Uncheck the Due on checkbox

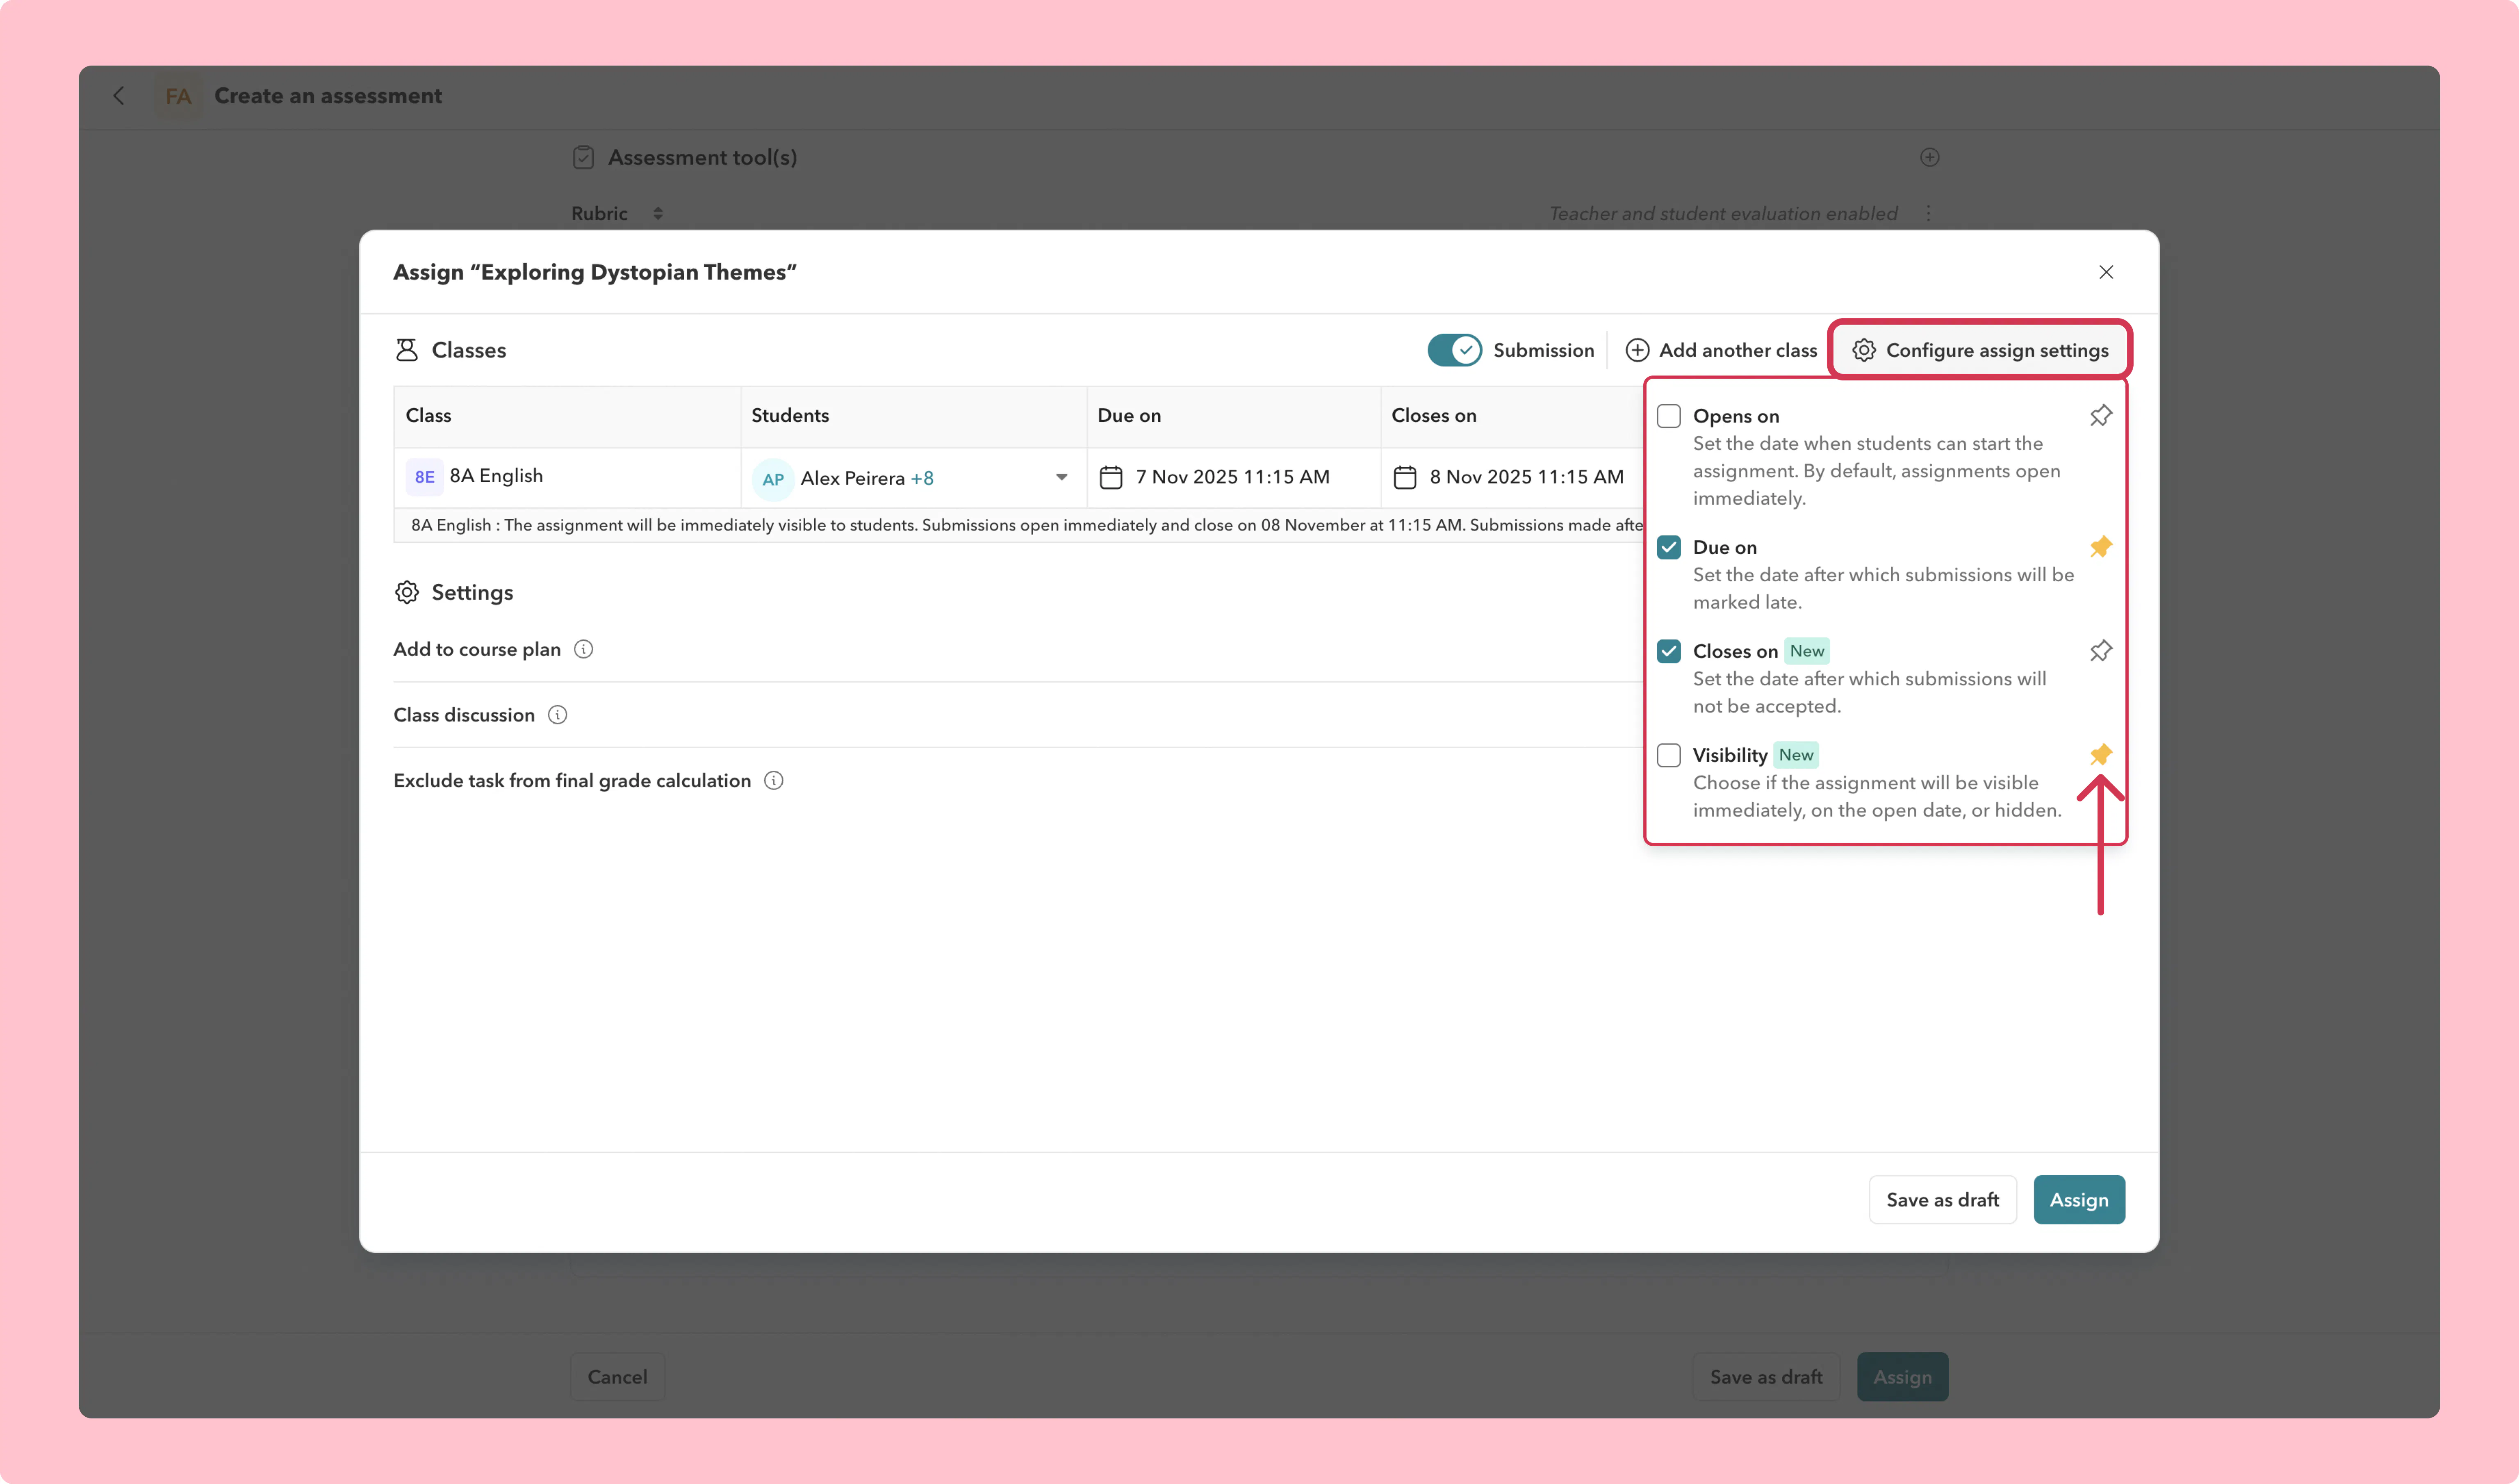point(1669,547)
